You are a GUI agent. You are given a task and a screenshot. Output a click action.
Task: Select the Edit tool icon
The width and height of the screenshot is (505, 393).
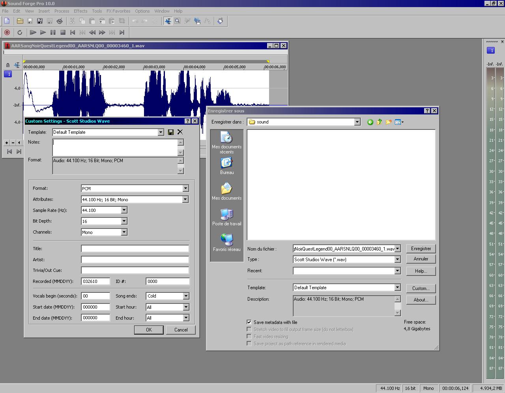tap(168, 21)
